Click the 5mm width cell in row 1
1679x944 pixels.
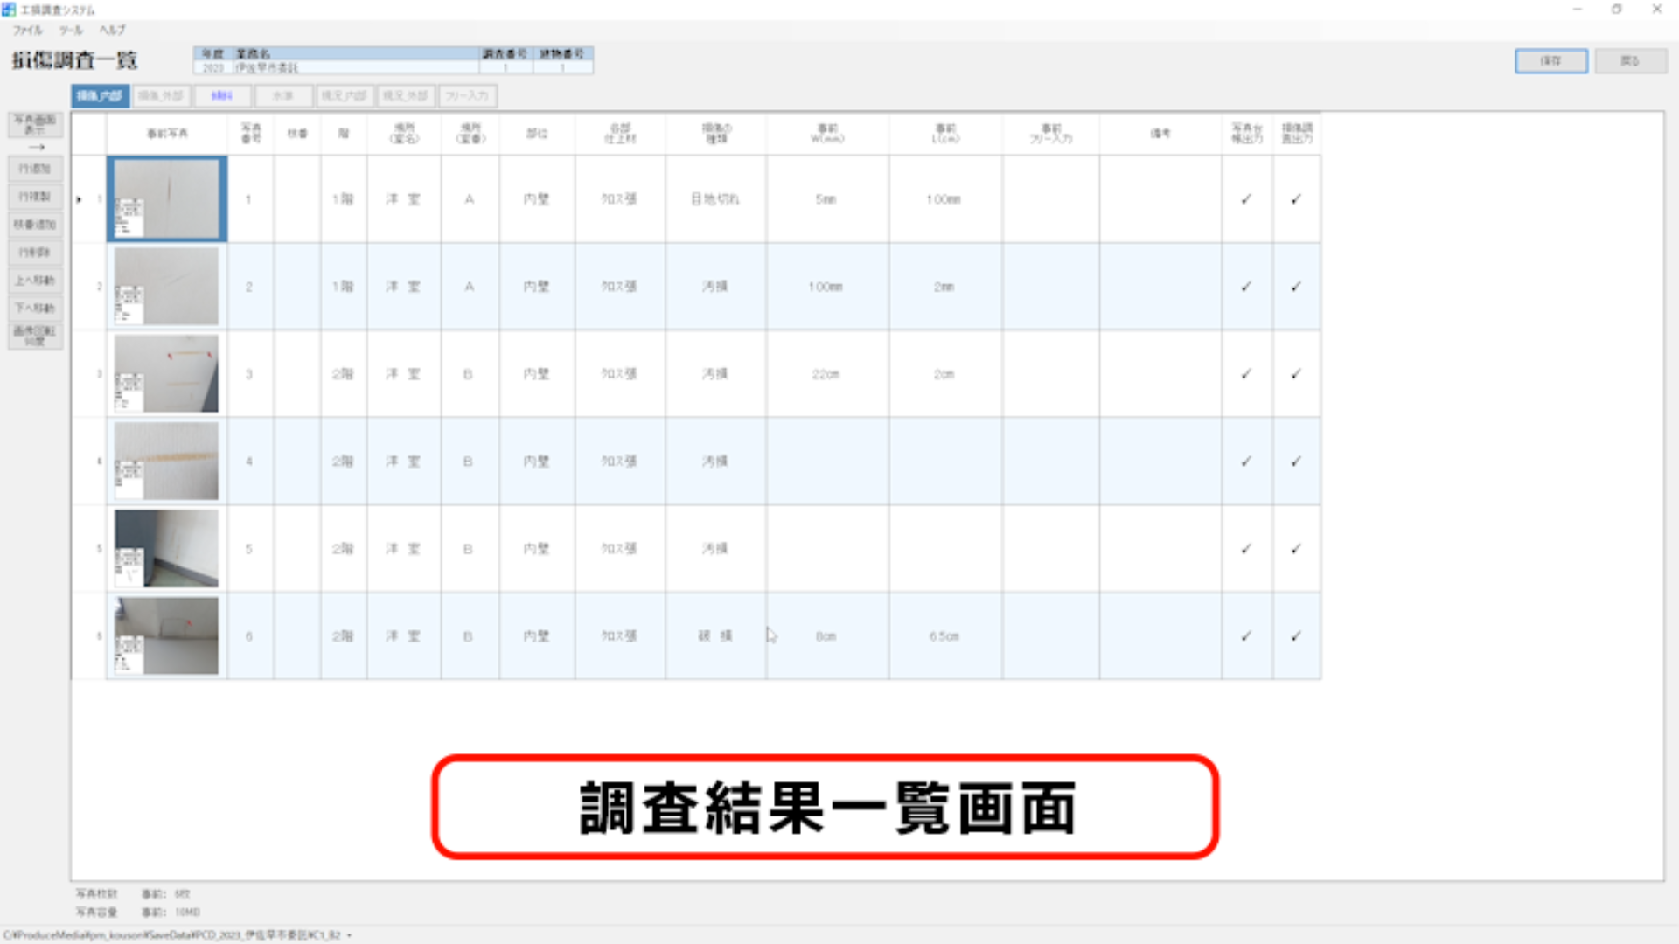826,199
